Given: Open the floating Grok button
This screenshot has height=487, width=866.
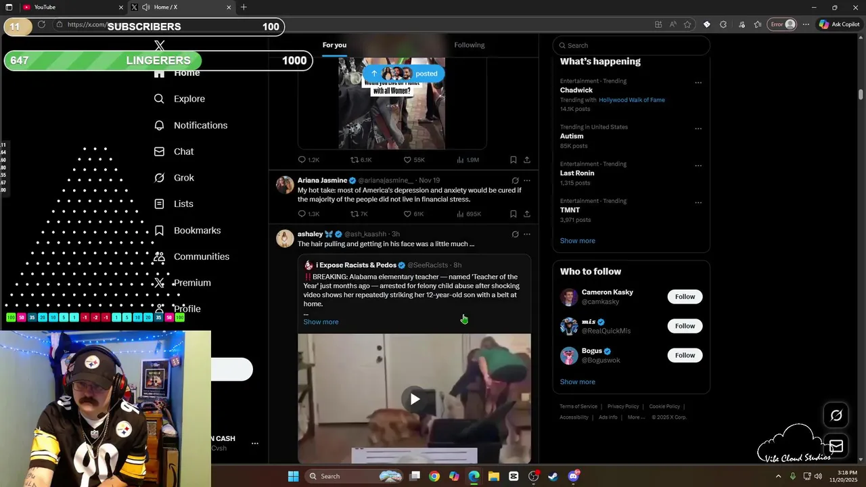Looking at the screenshot, I should [x=836, y=415].
